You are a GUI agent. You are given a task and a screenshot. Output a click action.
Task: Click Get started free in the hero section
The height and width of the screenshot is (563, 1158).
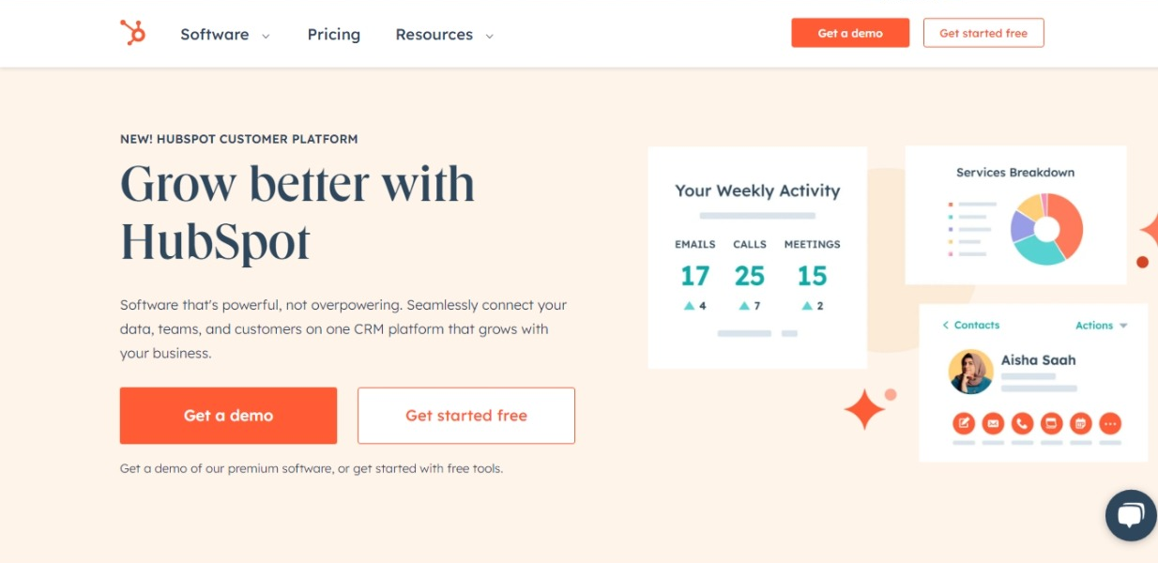tap(465, 416)
